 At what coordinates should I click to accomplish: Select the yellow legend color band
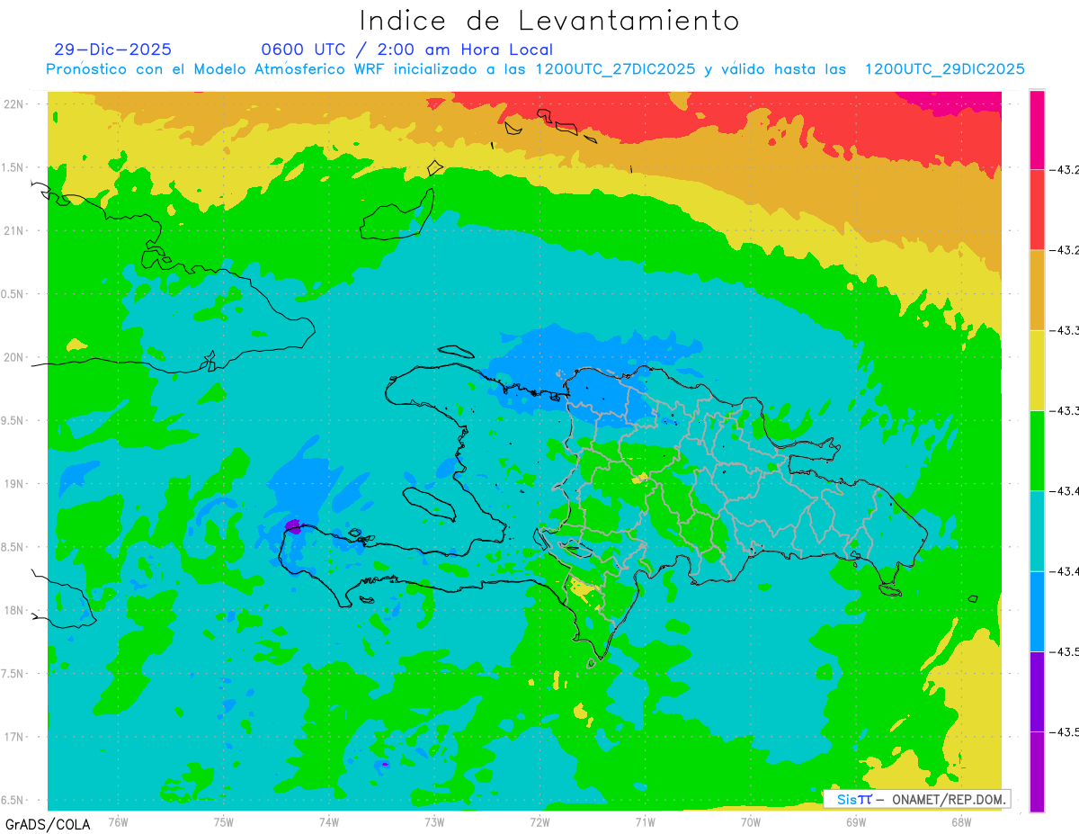point(1037,370)
